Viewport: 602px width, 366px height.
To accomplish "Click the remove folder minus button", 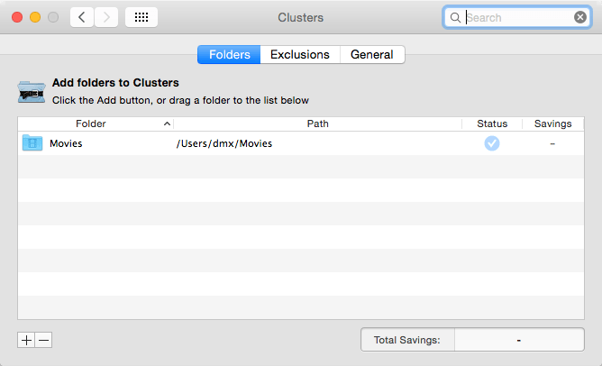I will (x=44, y=340).
